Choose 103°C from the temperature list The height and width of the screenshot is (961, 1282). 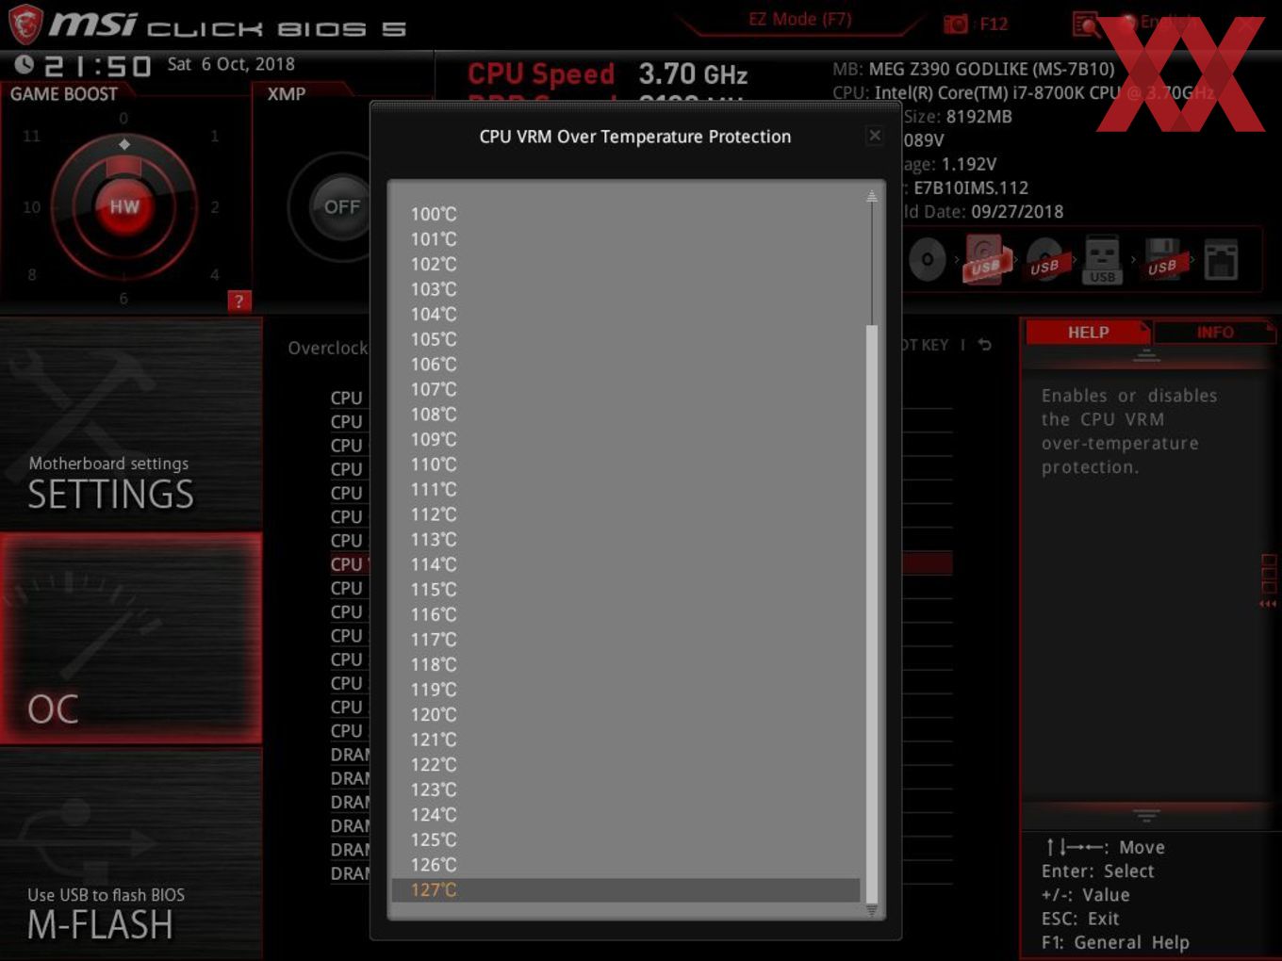pyautogui.click(x=626, y=289)
